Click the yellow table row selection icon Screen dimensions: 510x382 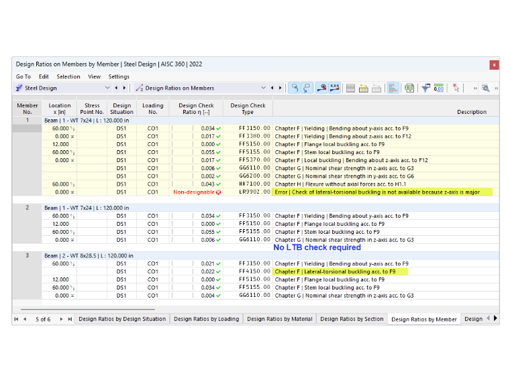point(363,88)
